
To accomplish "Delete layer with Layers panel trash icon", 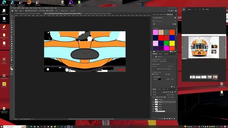I will (174, 118).
